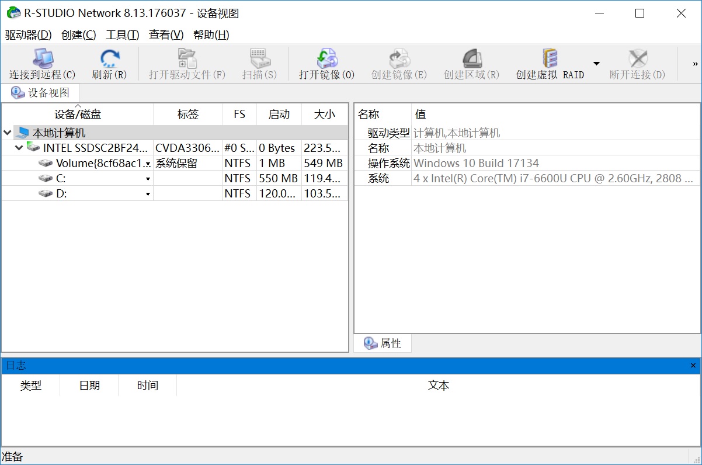Close the 日志 log panel
Viewport: 702px width, 465px height.
pyautogui.click(x=693, y=366)
